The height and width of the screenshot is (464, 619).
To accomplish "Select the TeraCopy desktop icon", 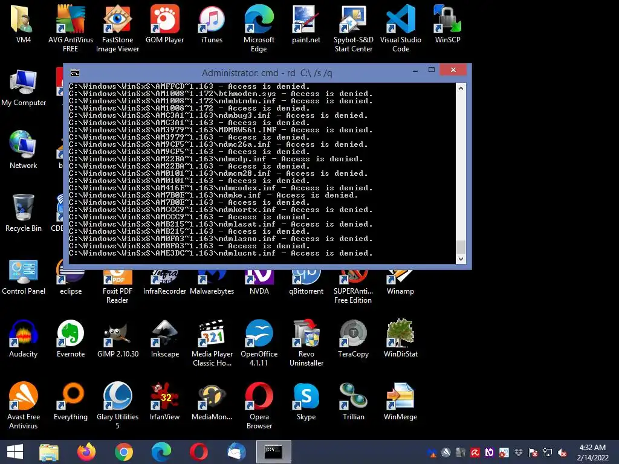I will [x=353, y=338].
